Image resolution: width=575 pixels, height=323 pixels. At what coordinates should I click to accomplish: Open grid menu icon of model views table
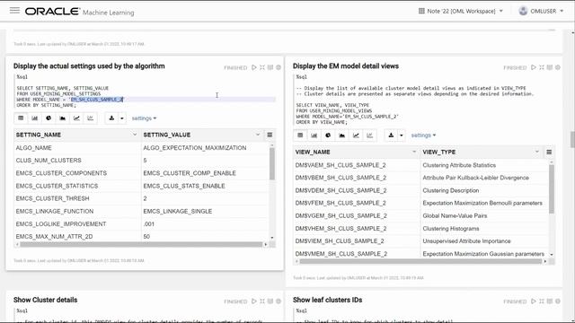(549, 152)
